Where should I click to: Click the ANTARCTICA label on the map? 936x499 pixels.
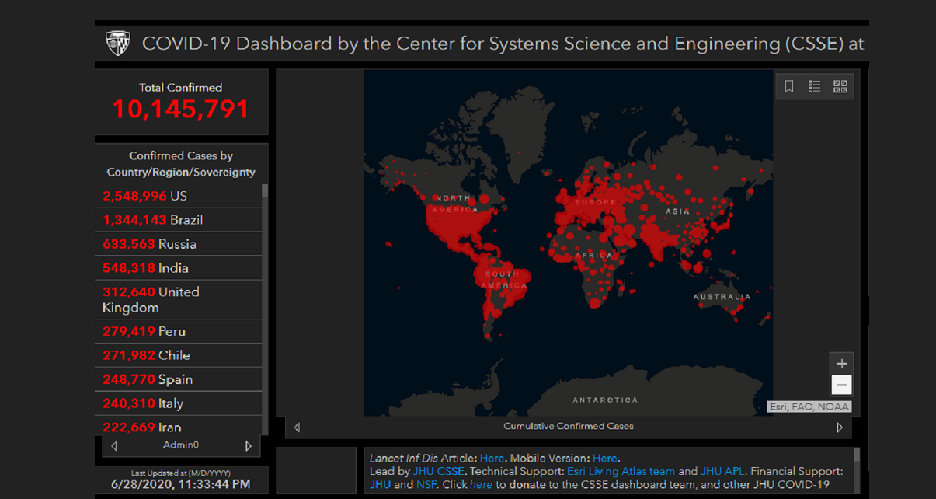click(605, 400)
